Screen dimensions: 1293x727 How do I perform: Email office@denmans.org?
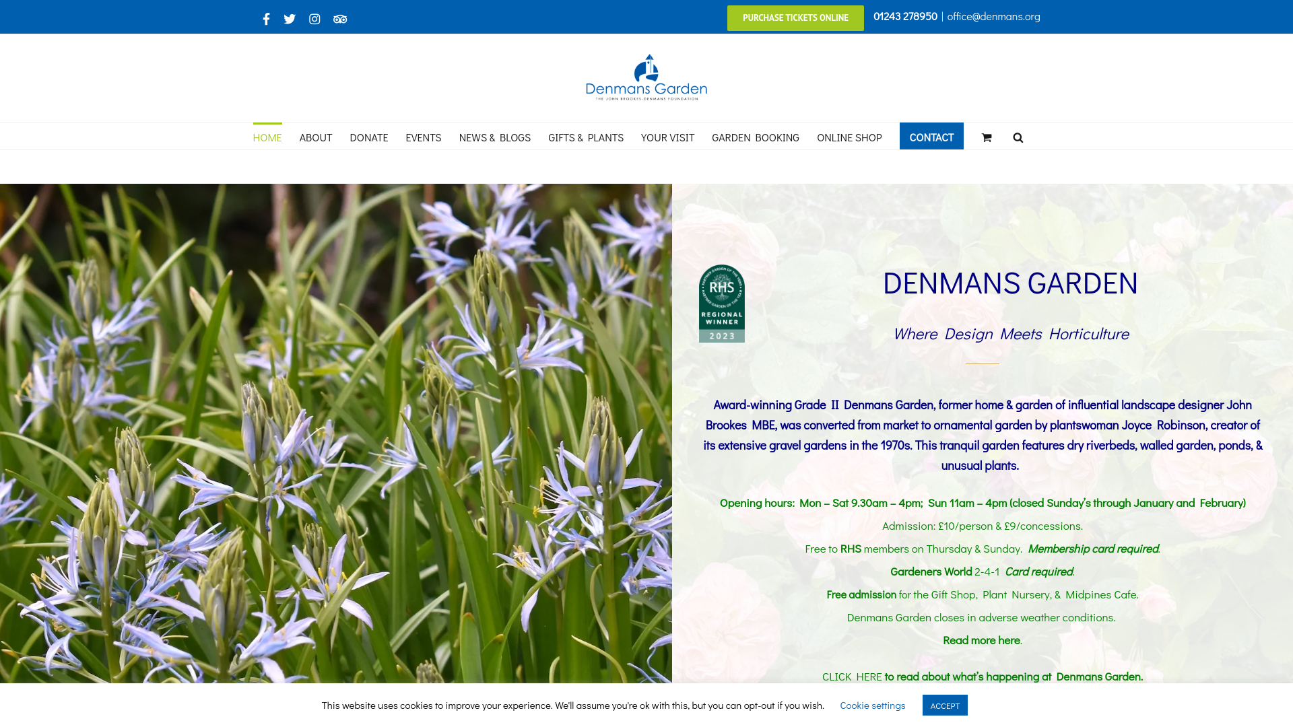[x=993, y=16]
